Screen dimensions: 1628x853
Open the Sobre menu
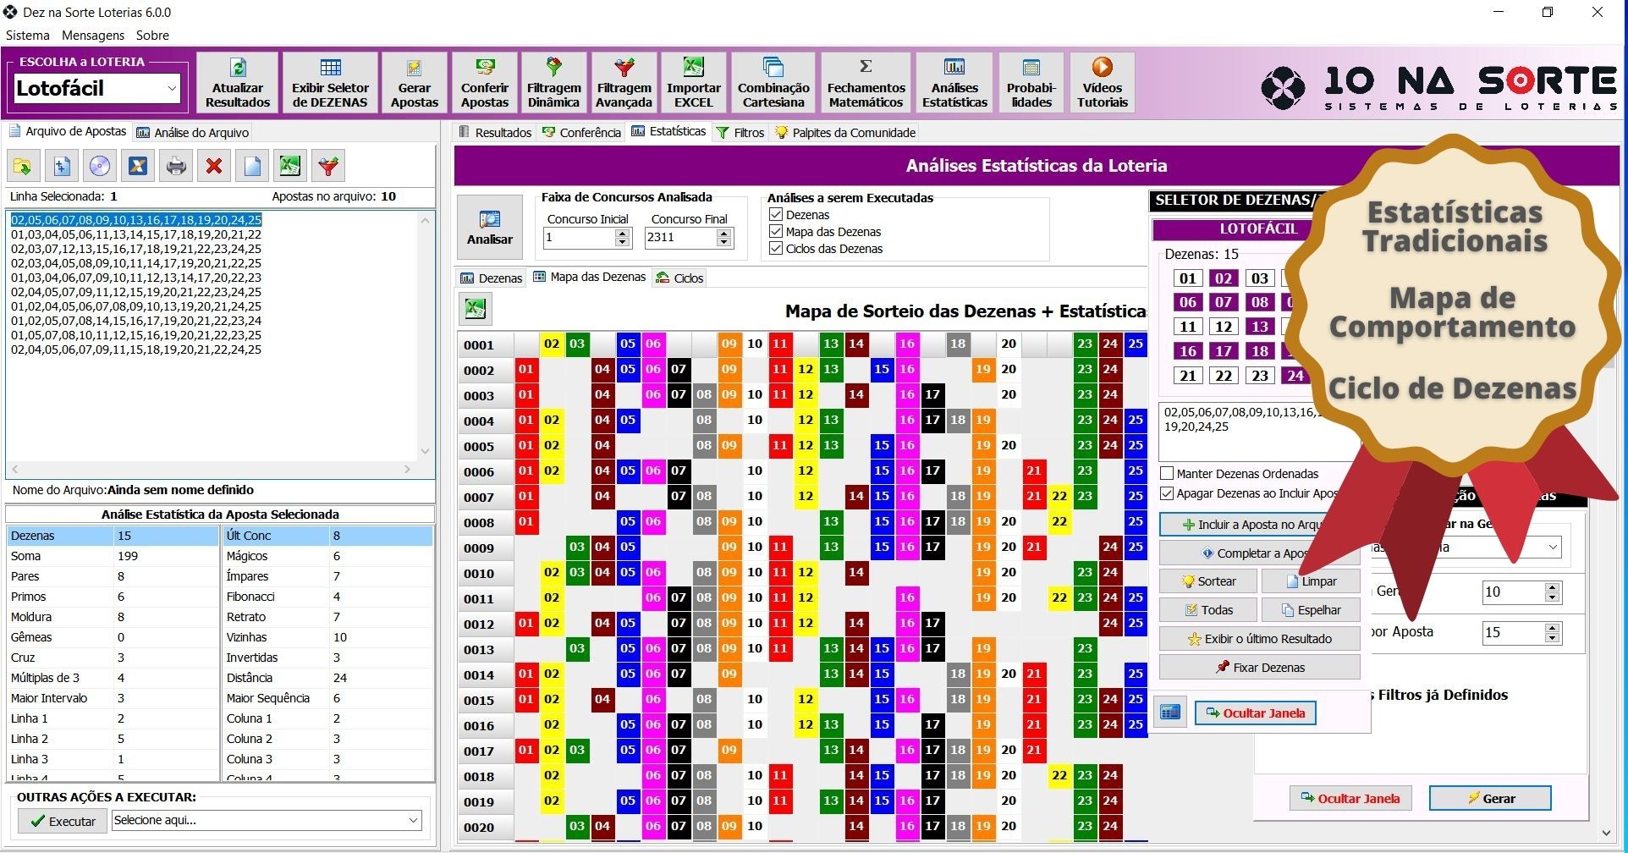coord(152,36)
